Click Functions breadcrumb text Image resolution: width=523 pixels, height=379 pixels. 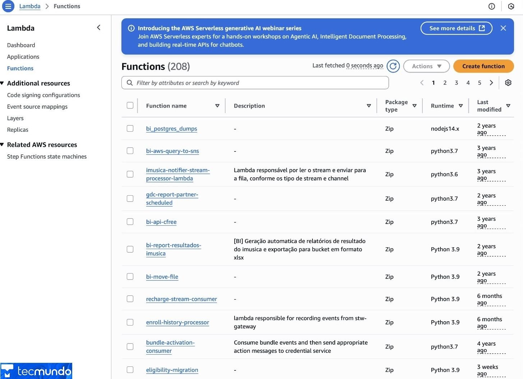click(x=67, y=6)
